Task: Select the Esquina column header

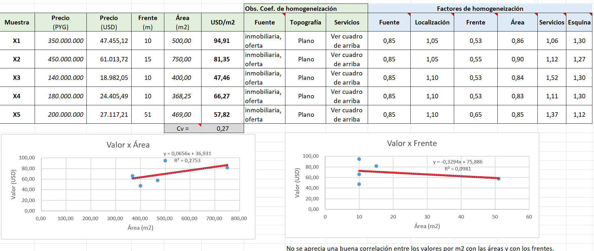Action: (579, 22)
